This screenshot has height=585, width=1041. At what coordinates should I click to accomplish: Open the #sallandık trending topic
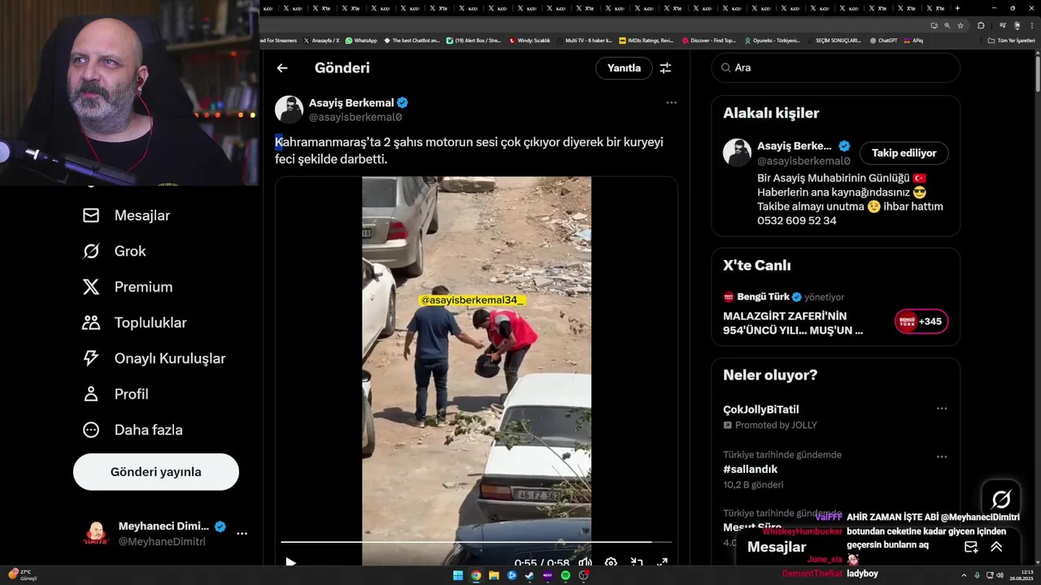pos(751,470)
